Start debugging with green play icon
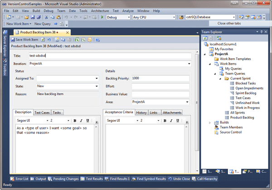Viewport: 272px width, 190px height. pyautogui.click(x=102, y=17)
